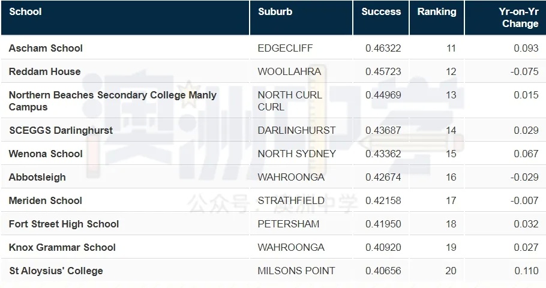546x288 pixels.
Task: Select Northern Beaches Secondary College Manly Campus
Action: click(x=112, y=101)
